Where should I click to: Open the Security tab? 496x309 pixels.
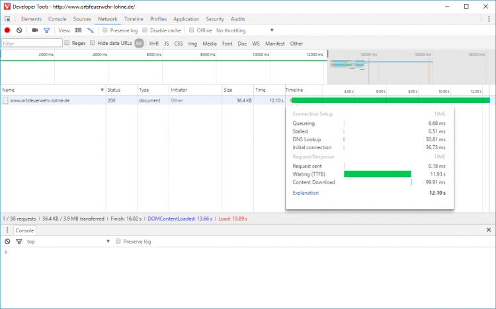[215, 19]
